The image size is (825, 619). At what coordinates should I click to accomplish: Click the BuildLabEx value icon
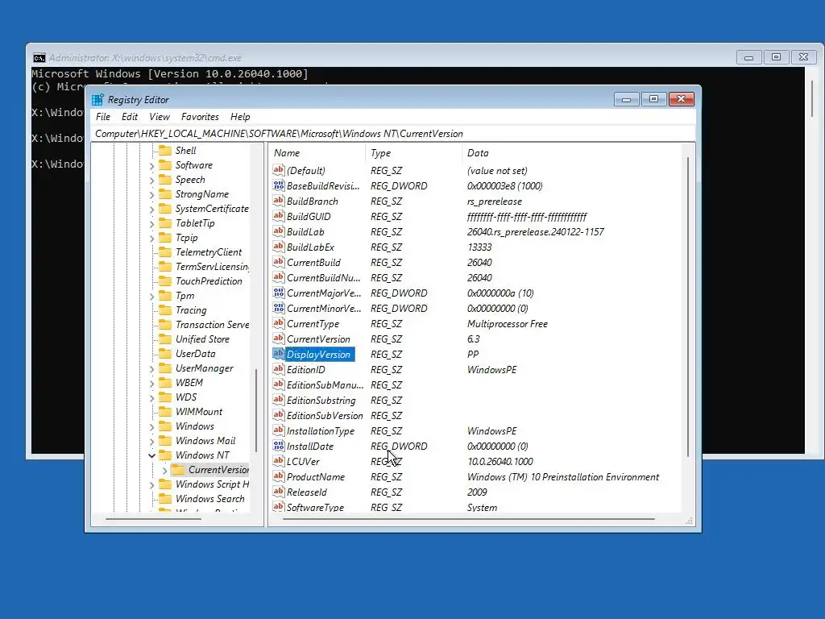(x=278, y=247)
